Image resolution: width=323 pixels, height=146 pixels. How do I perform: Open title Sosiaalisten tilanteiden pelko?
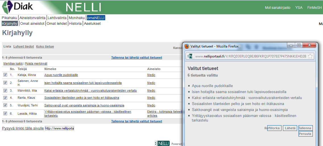point(82,98)
